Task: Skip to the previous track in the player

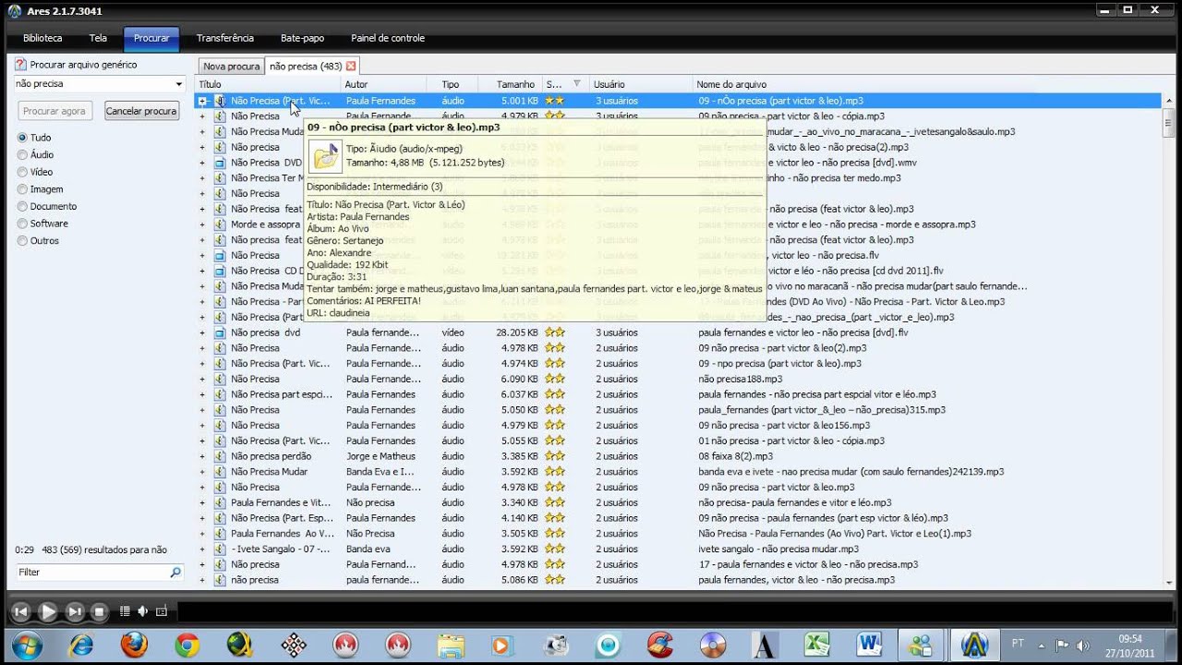Action: 21,611
